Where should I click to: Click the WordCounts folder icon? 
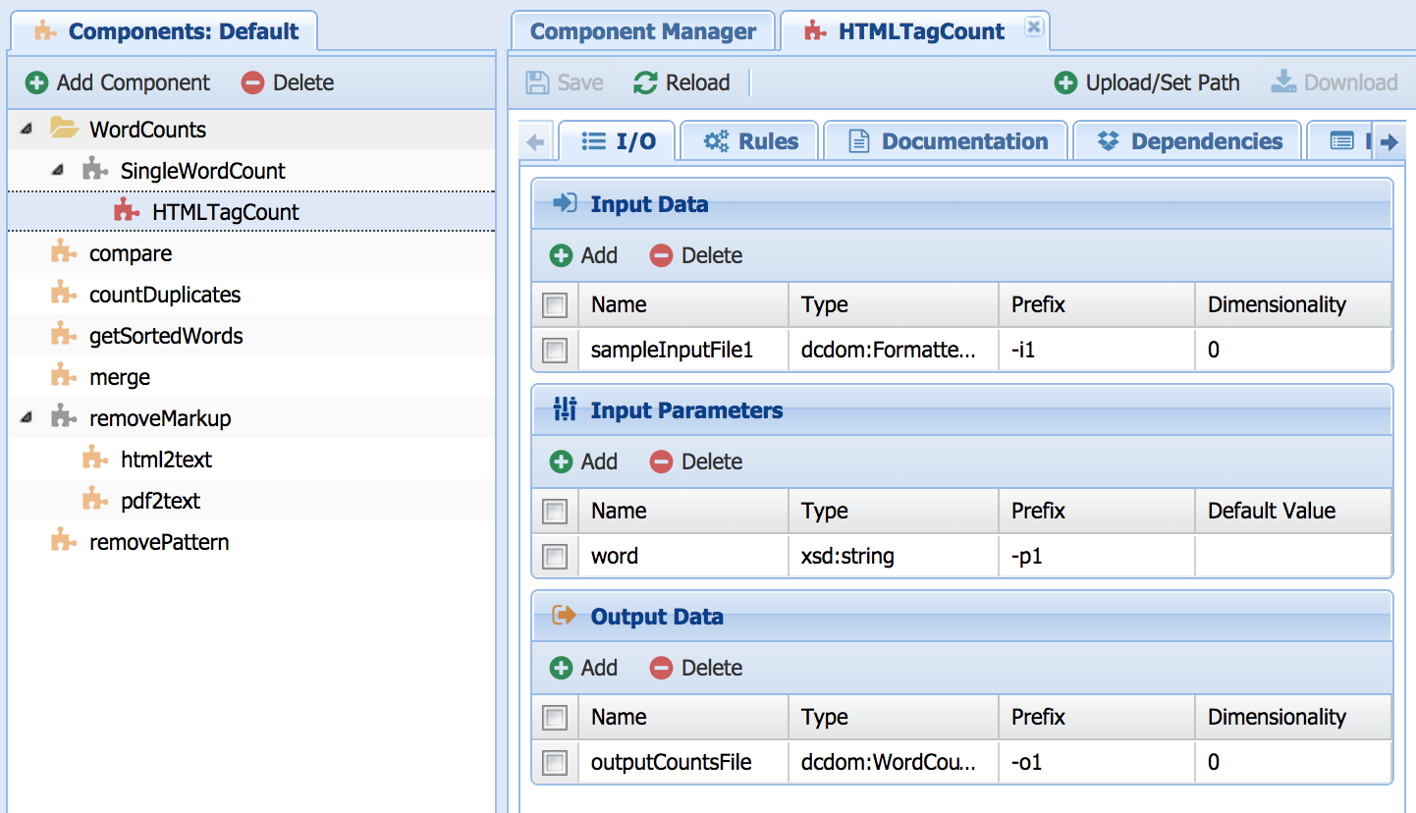coord(64,129)
